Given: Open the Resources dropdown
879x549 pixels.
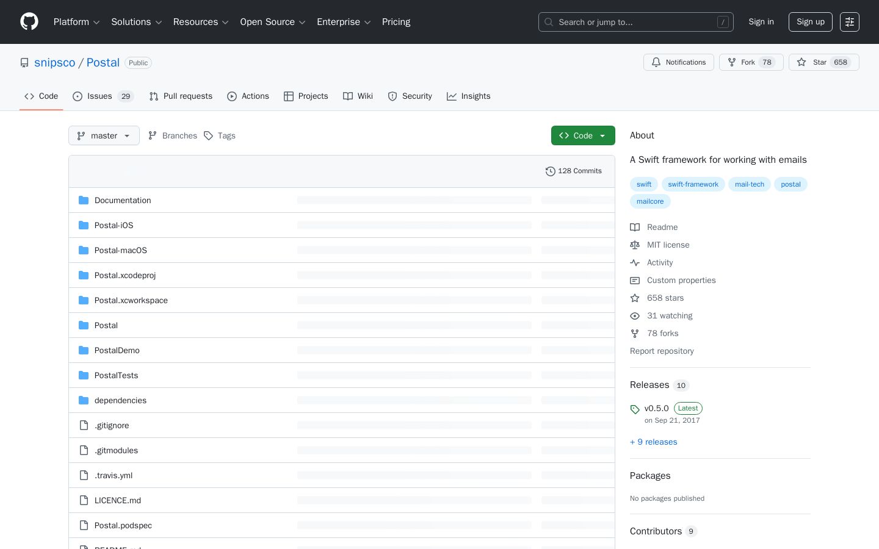Looking at the screenshot, I should (201, 22).
